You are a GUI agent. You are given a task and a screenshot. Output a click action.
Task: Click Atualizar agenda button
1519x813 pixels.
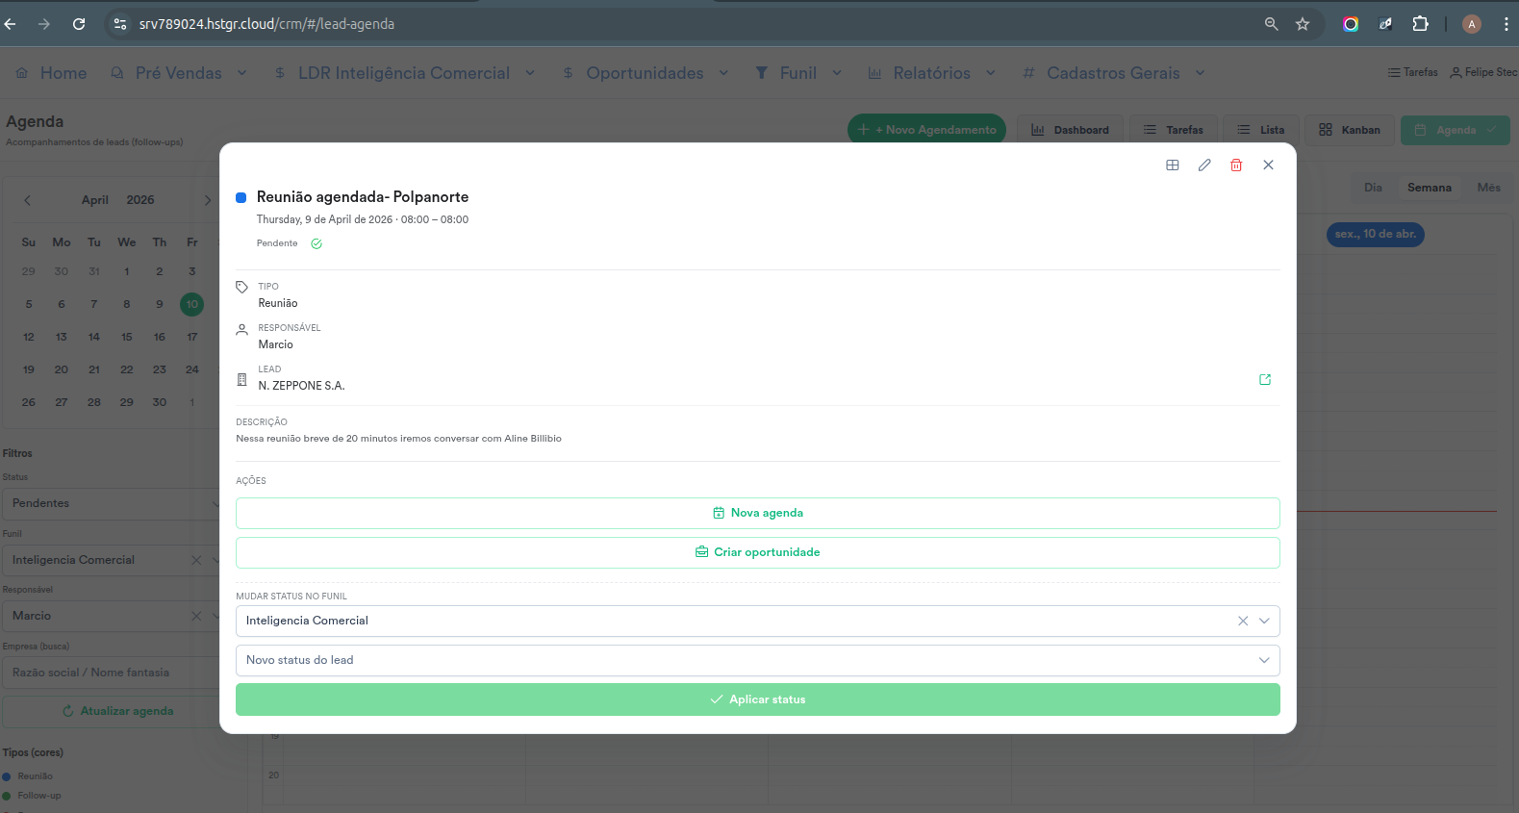click(114, 711)
